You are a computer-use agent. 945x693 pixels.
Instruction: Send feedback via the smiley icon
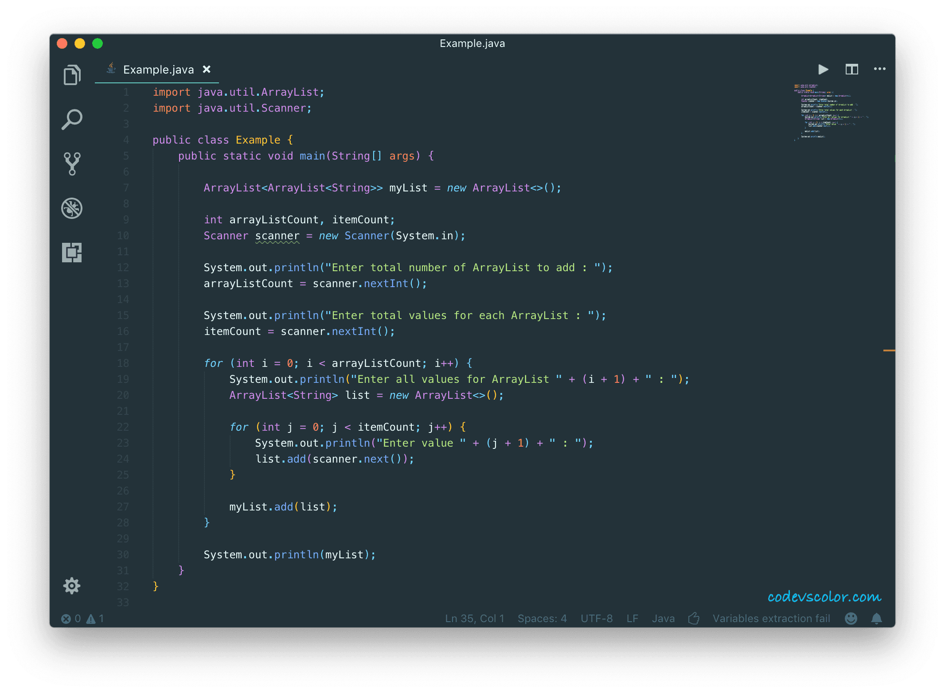point(851,618)
